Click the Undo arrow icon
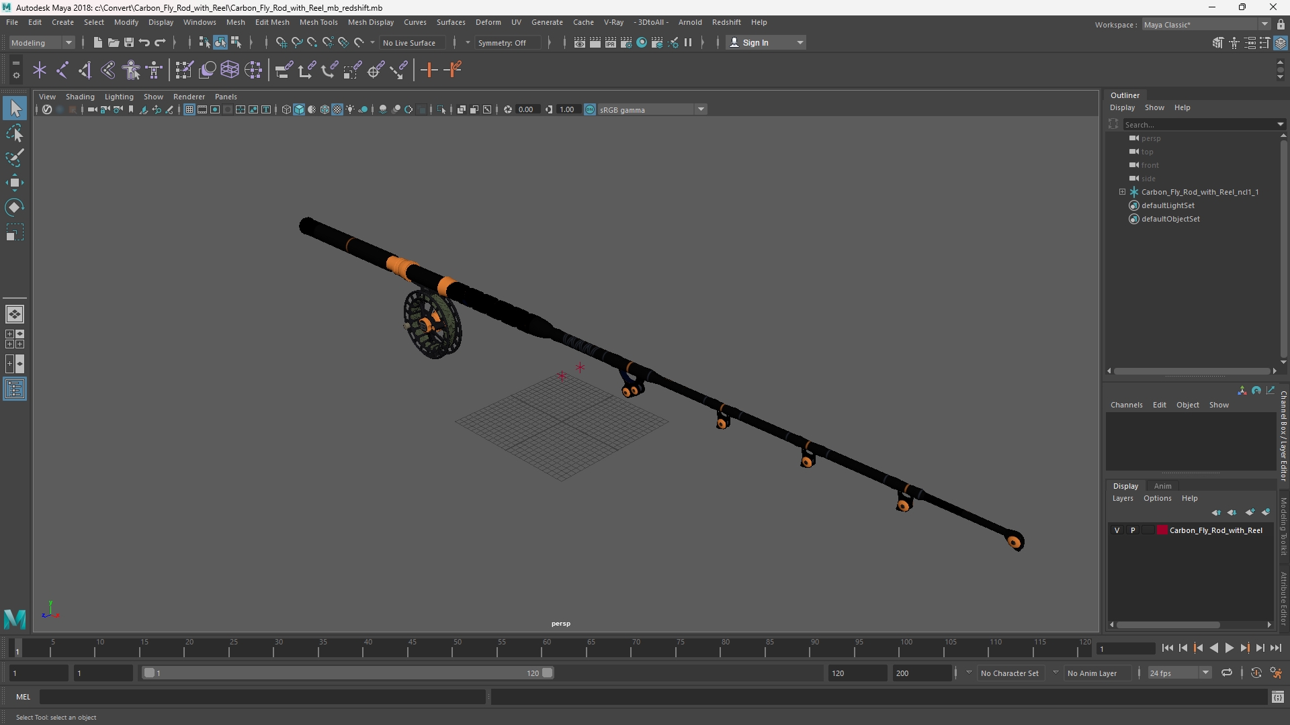The width and height of the screenshot is (1290, 725). pos(144,42)
